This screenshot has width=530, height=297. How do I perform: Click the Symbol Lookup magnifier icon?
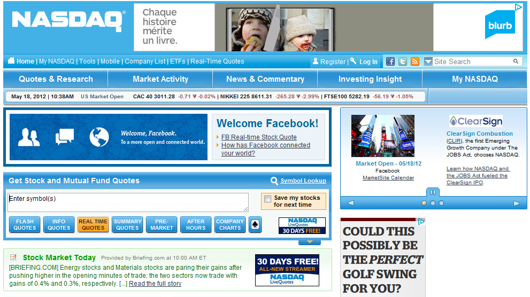tap(274, 181)
